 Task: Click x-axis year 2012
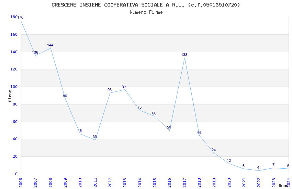pos(110,183)
